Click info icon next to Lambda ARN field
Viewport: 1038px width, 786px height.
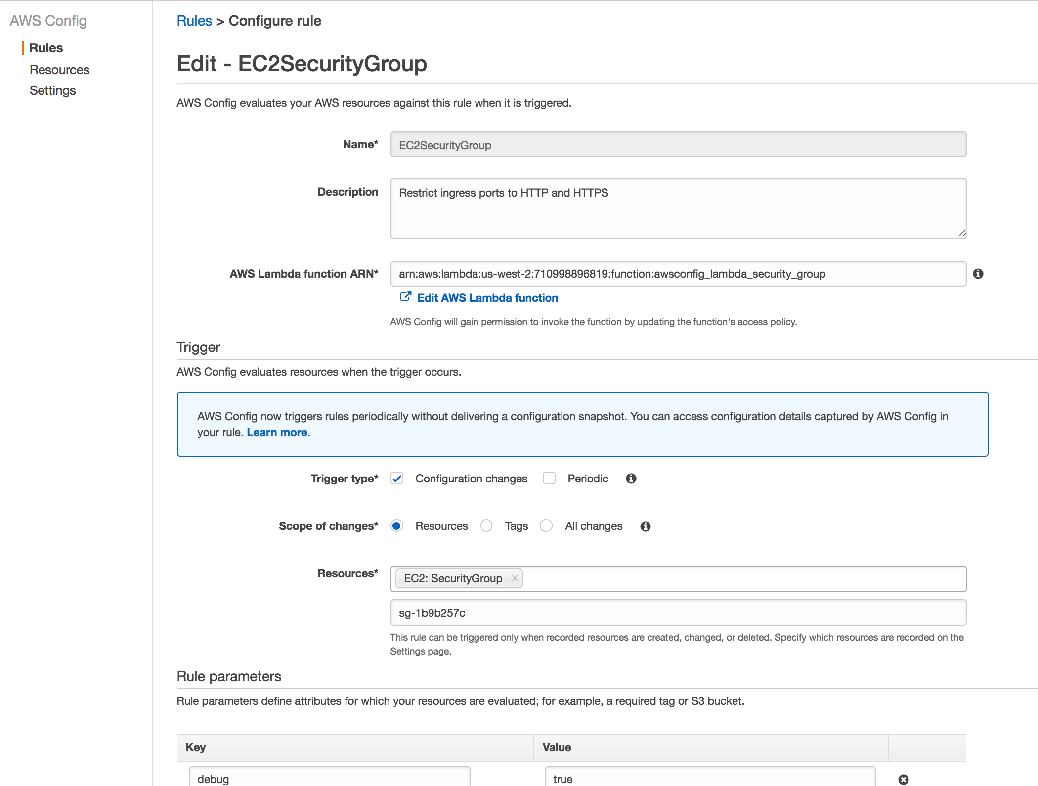pyautogui.click(x=978, y=274)
